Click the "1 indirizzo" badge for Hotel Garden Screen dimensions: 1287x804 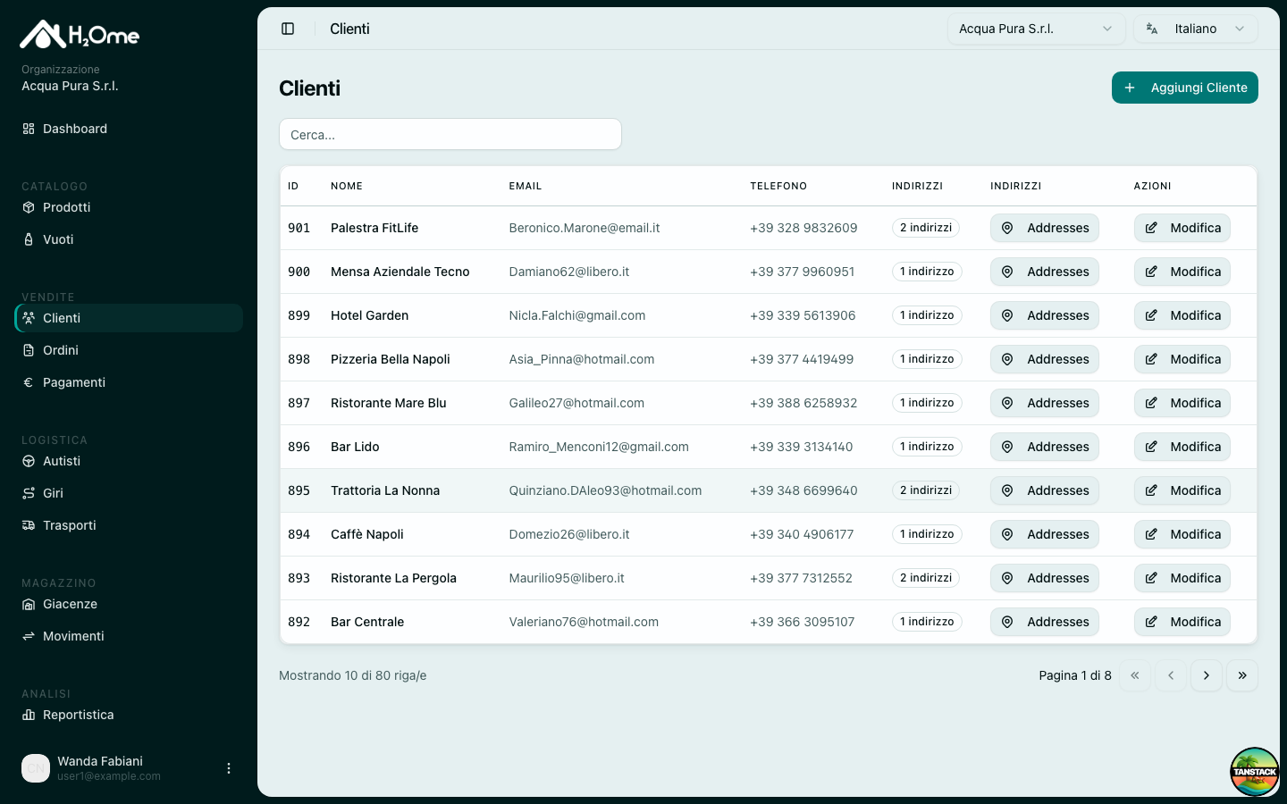click(x=927, y=315)
